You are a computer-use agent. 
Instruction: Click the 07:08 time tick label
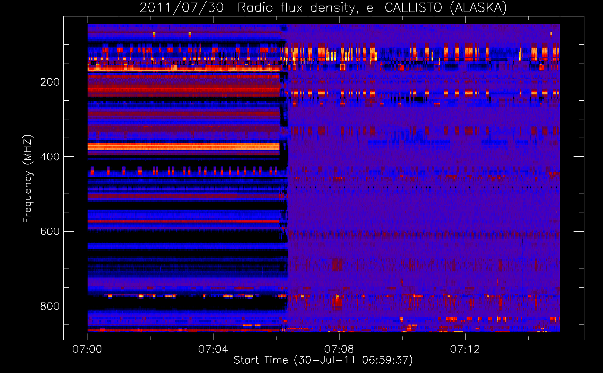[339, 350]
